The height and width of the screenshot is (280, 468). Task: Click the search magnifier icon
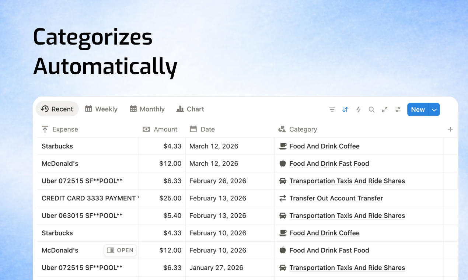click(x=371, y=109)
